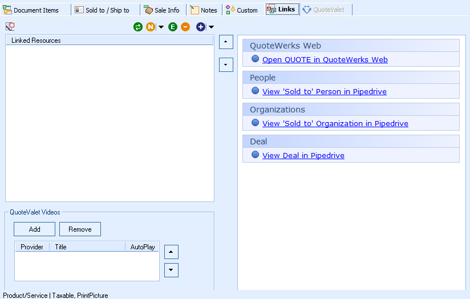Click the green E edit link icon

pyautogui.click(x=173, y=27)
